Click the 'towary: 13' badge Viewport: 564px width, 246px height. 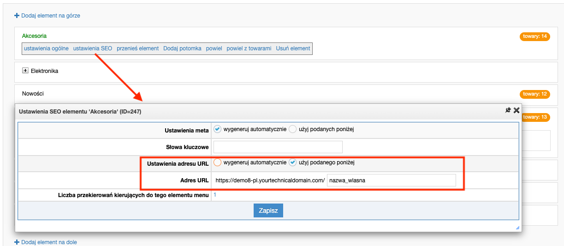(536, 117)
